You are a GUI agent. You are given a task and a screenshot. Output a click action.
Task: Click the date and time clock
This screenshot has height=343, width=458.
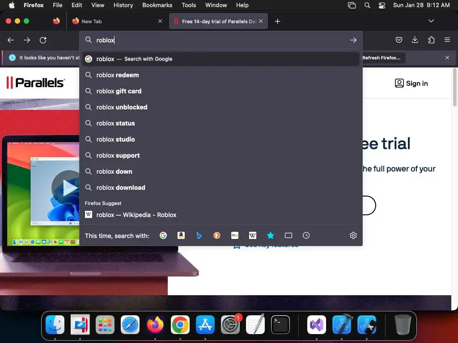pos(421,5)
